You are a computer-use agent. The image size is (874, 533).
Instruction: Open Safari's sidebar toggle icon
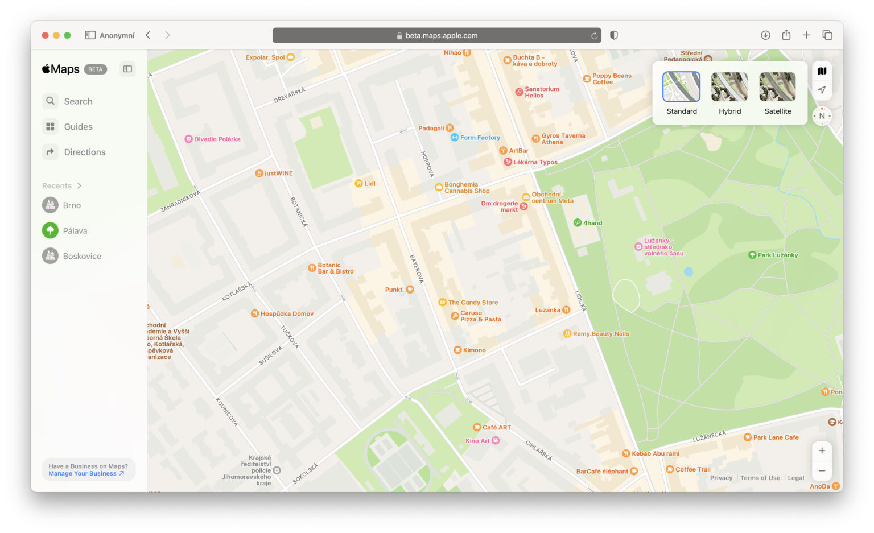90,35
